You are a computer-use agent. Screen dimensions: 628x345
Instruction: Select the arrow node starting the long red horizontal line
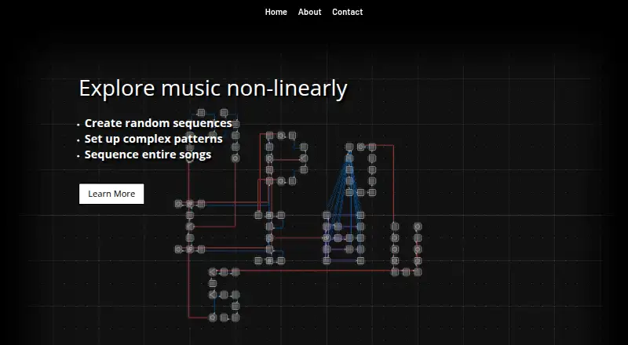(213, 272)
